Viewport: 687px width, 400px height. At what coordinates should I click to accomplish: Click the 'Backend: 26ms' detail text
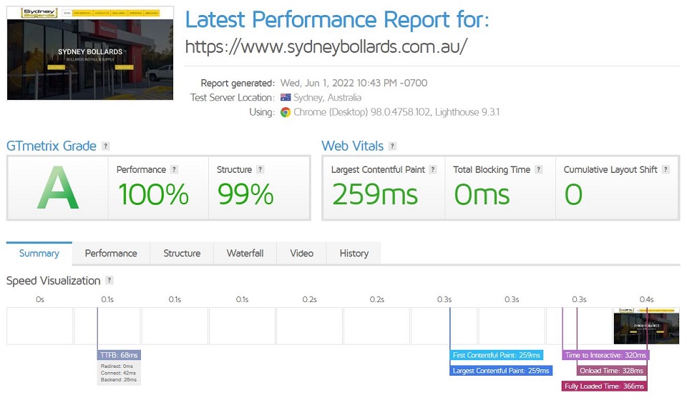point(119,379)
